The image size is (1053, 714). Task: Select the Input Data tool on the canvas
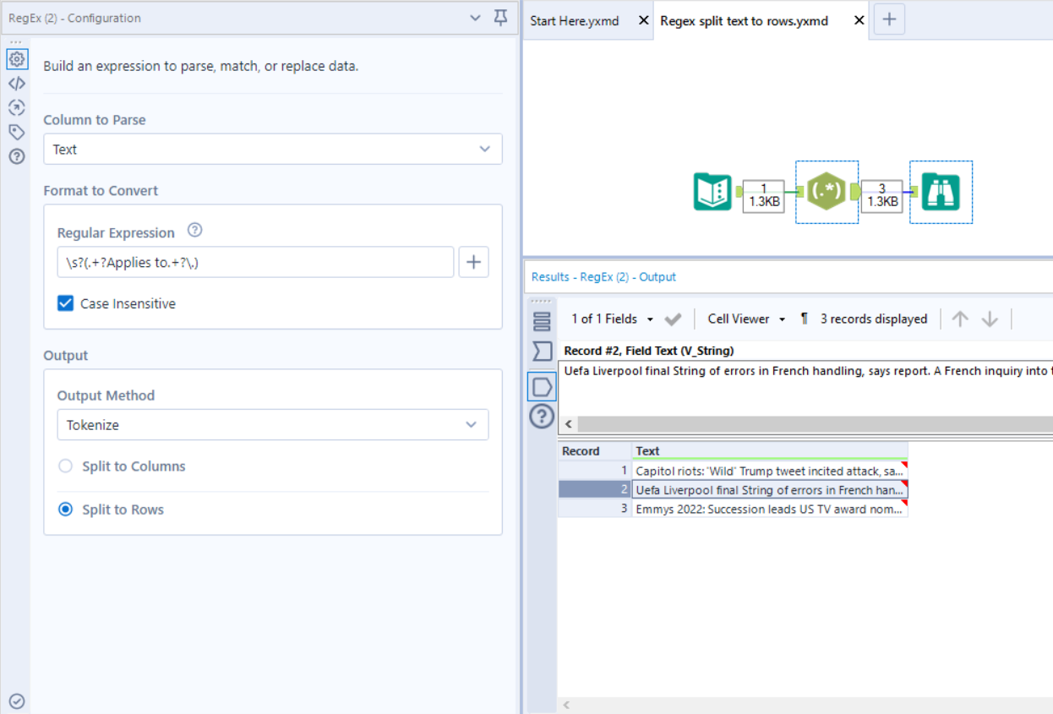712,192
